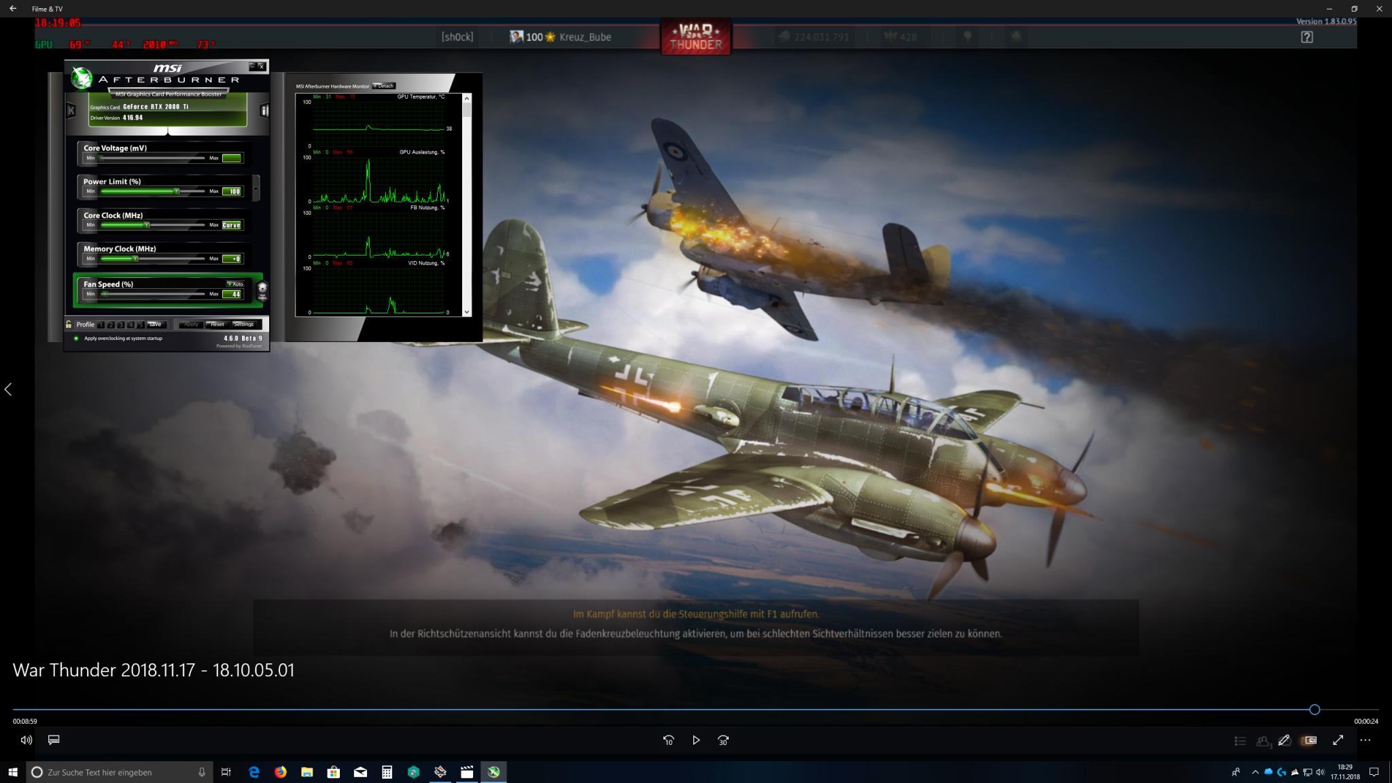Image resolution: width=1392 pixels, height=783 pixels.
Task: Open File Explorer from the taskbar
Action: tap(307, 772)
